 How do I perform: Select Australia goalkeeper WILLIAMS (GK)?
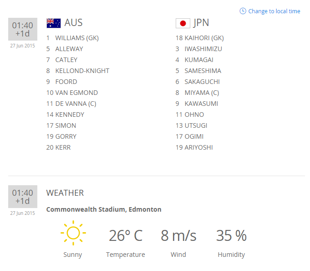[x=76, y=38]
